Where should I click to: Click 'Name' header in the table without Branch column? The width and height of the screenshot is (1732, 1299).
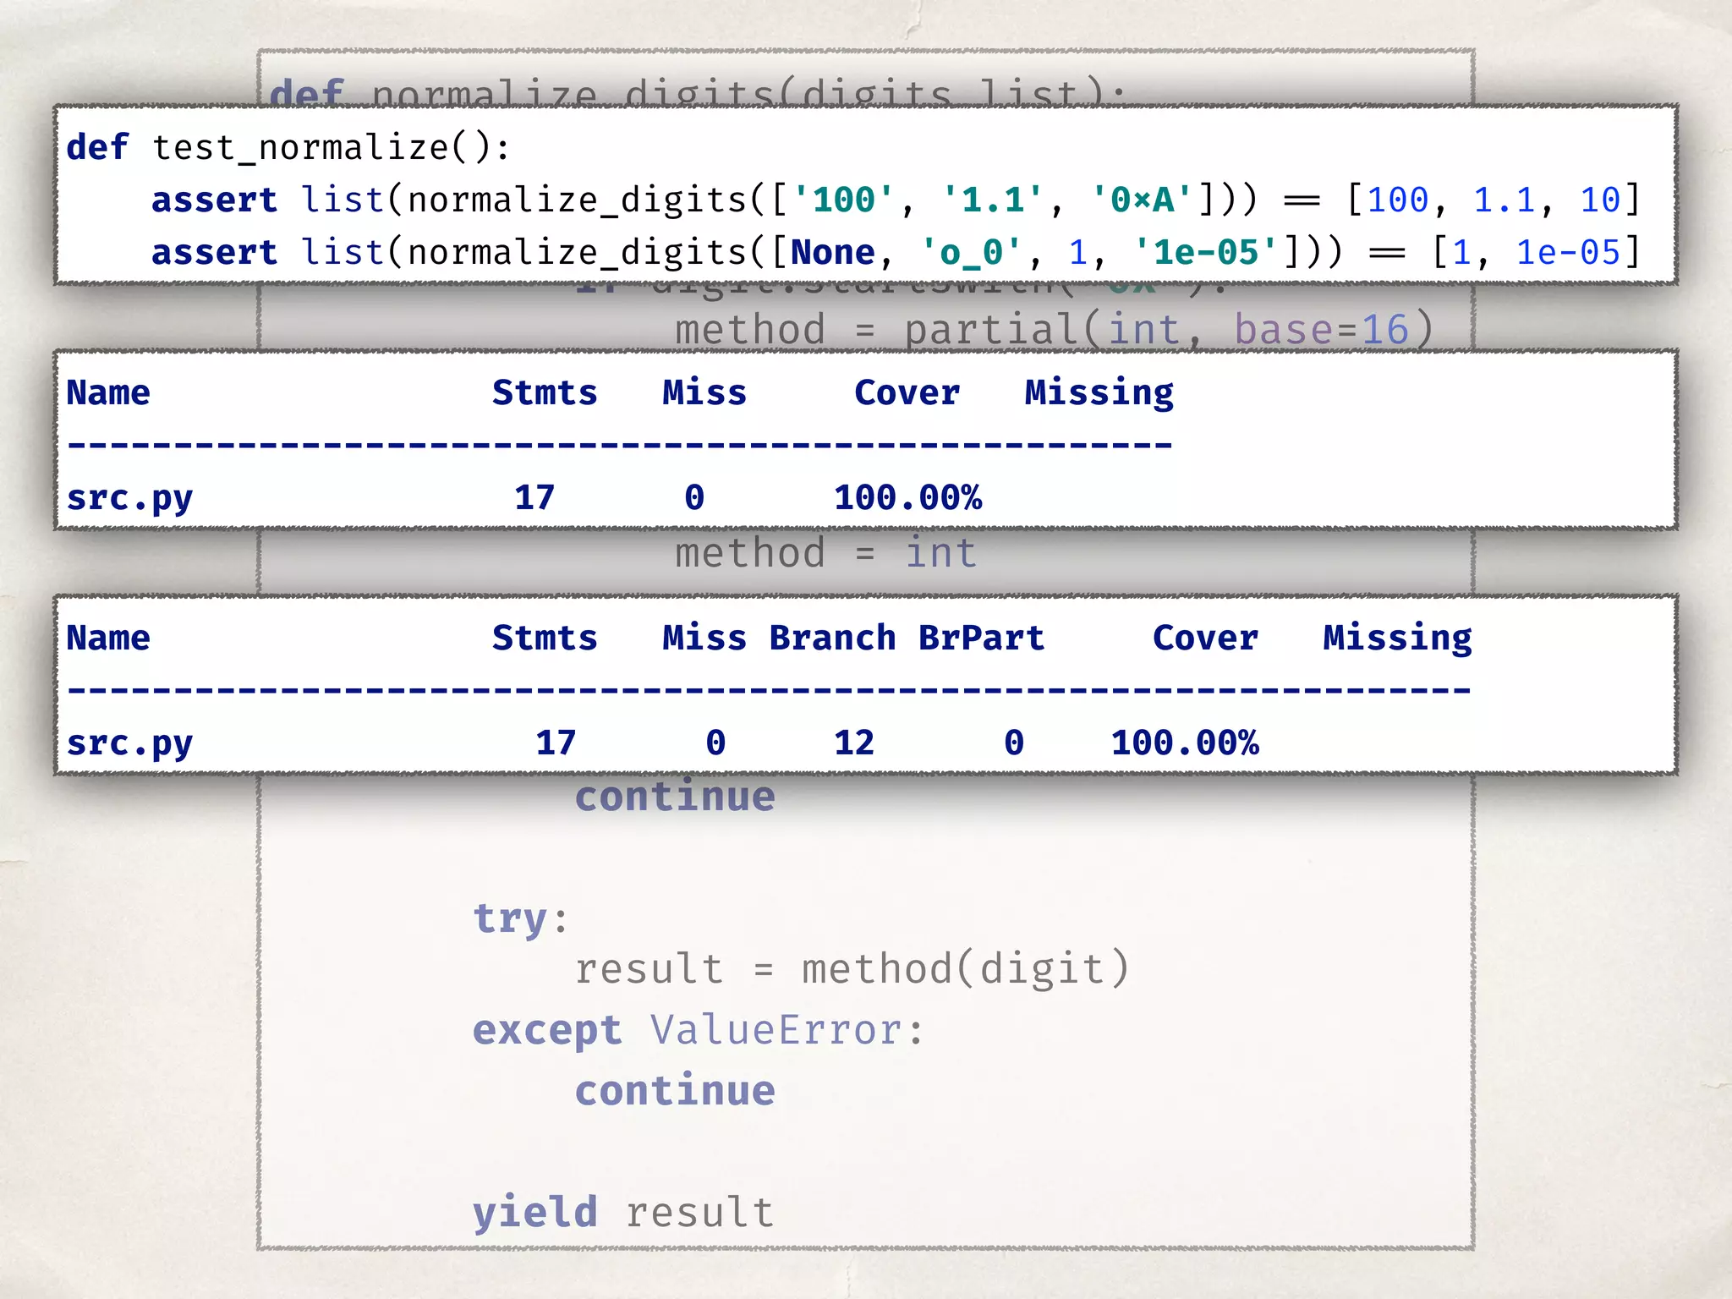coord(108,392)
